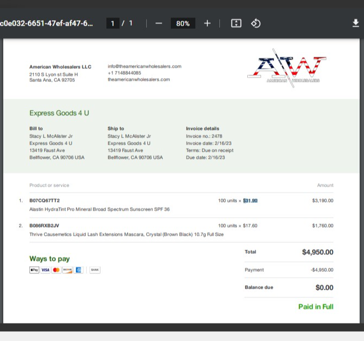Click the 80% zoom level field
This screenshot has height=341, width=364.
click(183, 23)
